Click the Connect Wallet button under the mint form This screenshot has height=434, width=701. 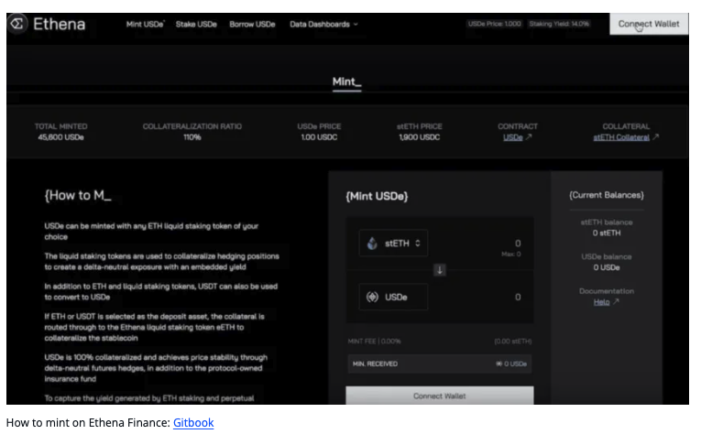coord(440,396)
